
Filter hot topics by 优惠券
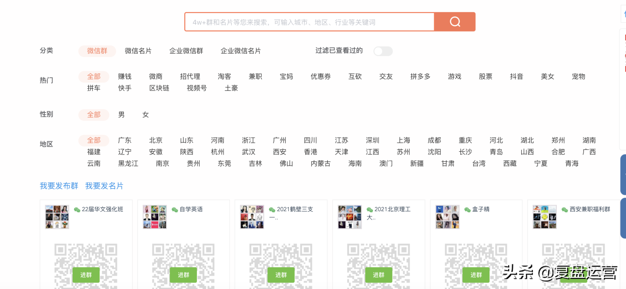click(x=321, y=76)
